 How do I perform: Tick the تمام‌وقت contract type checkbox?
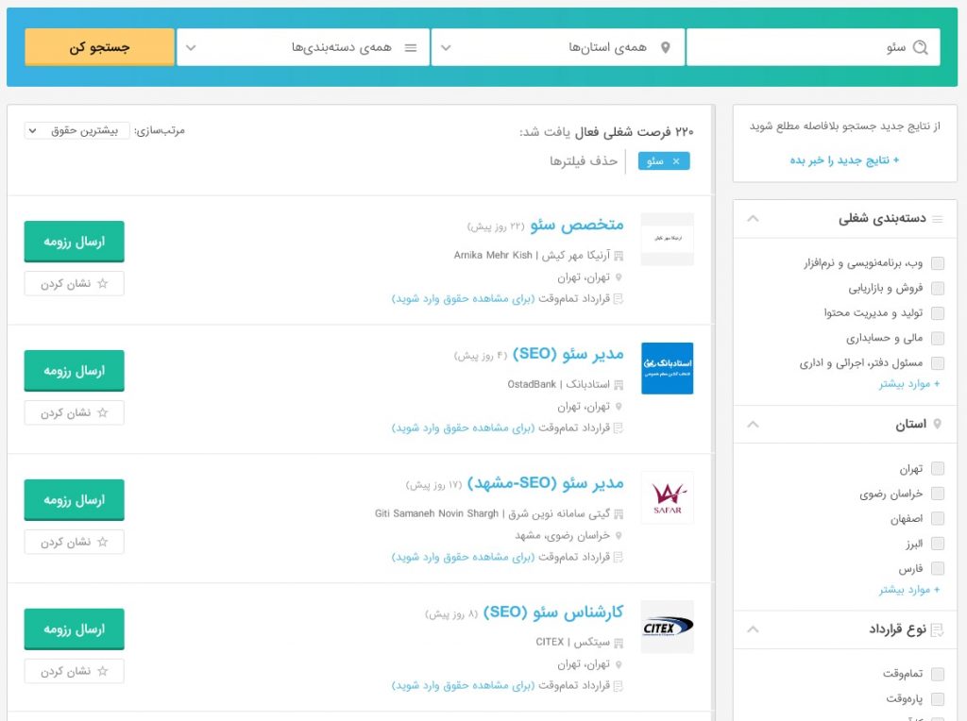click(x=938, y=674)
